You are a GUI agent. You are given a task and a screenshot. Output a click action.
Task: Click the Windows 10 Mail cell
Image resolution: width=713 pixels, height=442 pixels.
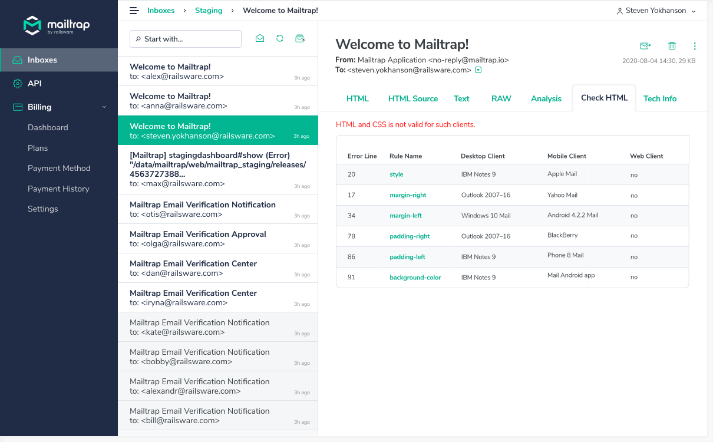[x=486, y=216]
